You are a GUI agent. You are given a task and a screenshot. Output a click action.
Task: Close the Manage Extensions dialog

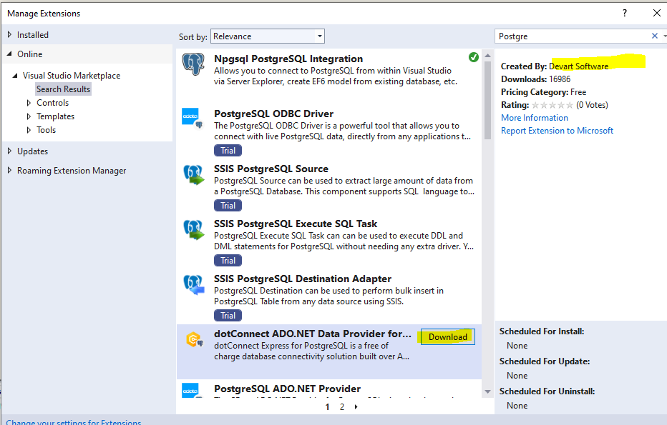click(x=657, y=13)
